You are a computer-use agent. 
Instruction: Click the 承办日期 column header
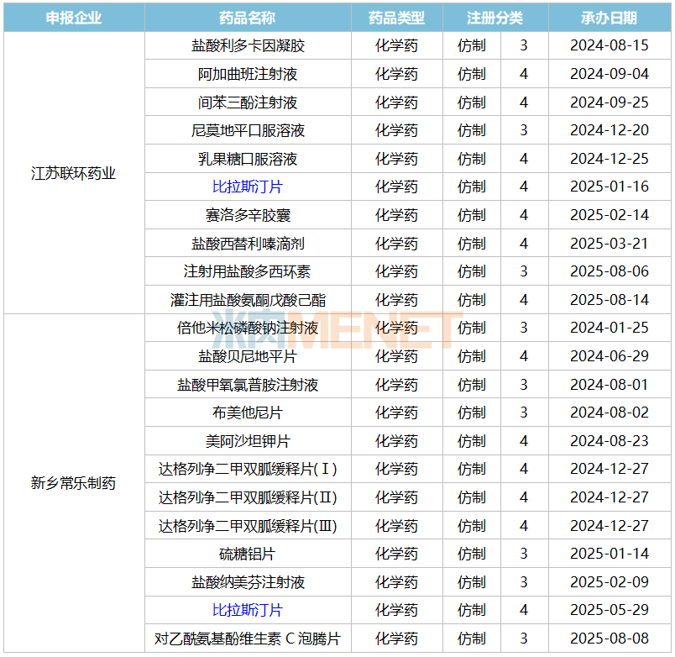tap(610, 18)
